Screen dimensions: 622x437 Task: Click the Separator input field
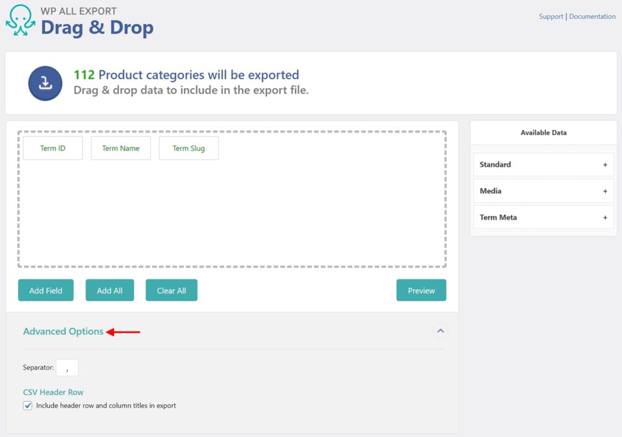coord(67,367)
